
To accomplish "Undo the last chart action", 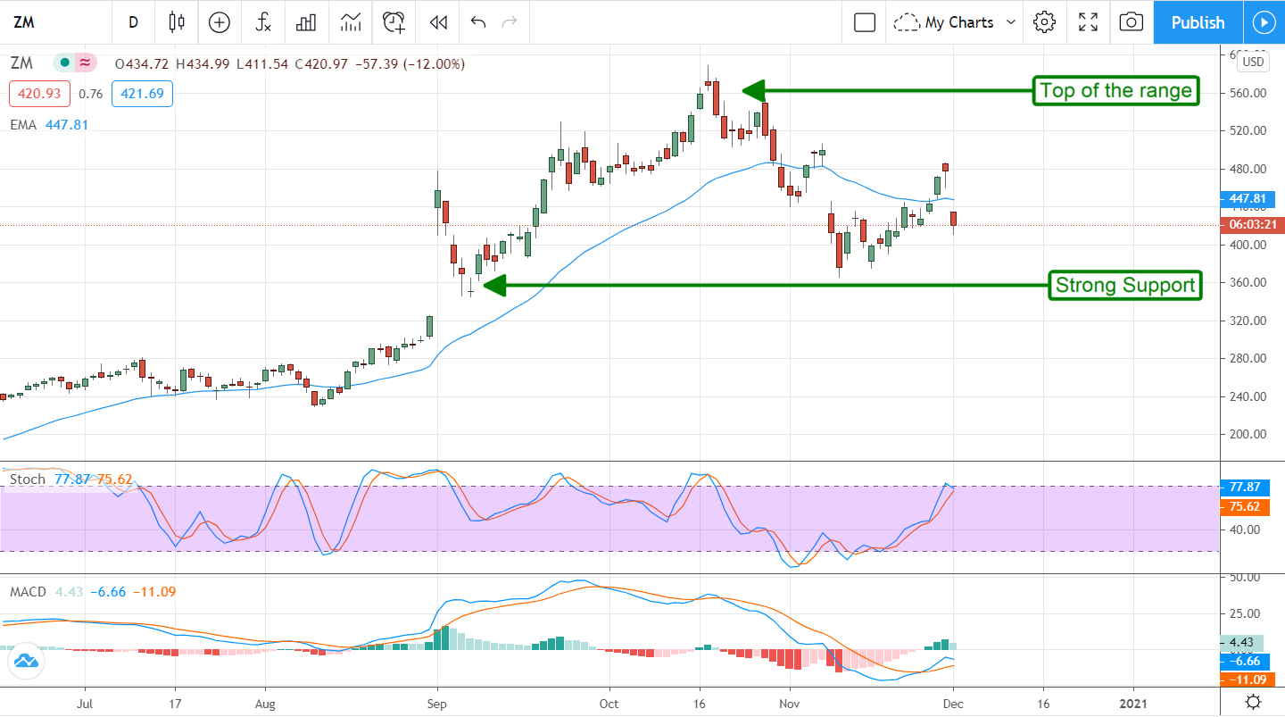I will click(x=478, y=22).
